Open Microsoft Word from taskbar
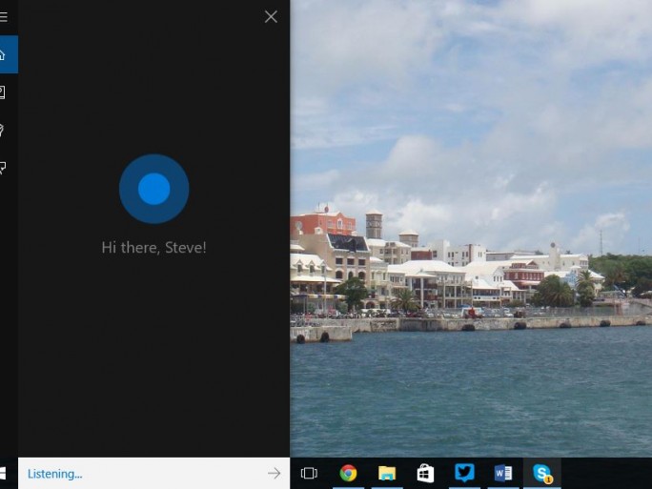Image resolution: width=652 pixels, height=489 pixels. pyautogui.click(x=503, y=473)
